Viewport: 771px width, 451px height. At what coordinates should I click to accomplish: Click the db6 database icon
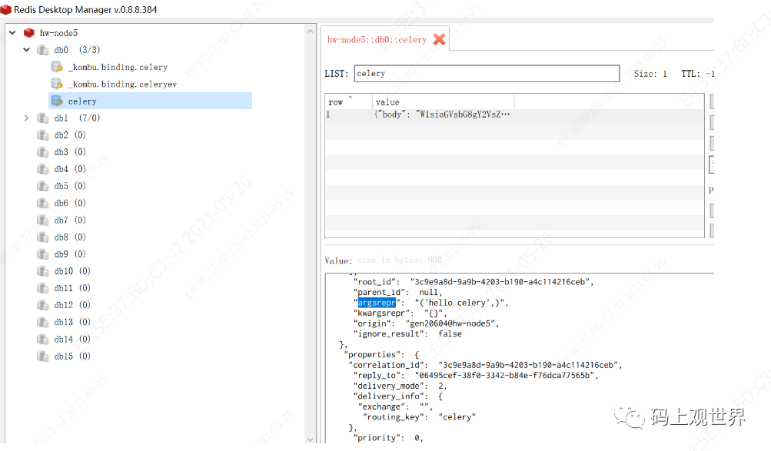[43, 203]
